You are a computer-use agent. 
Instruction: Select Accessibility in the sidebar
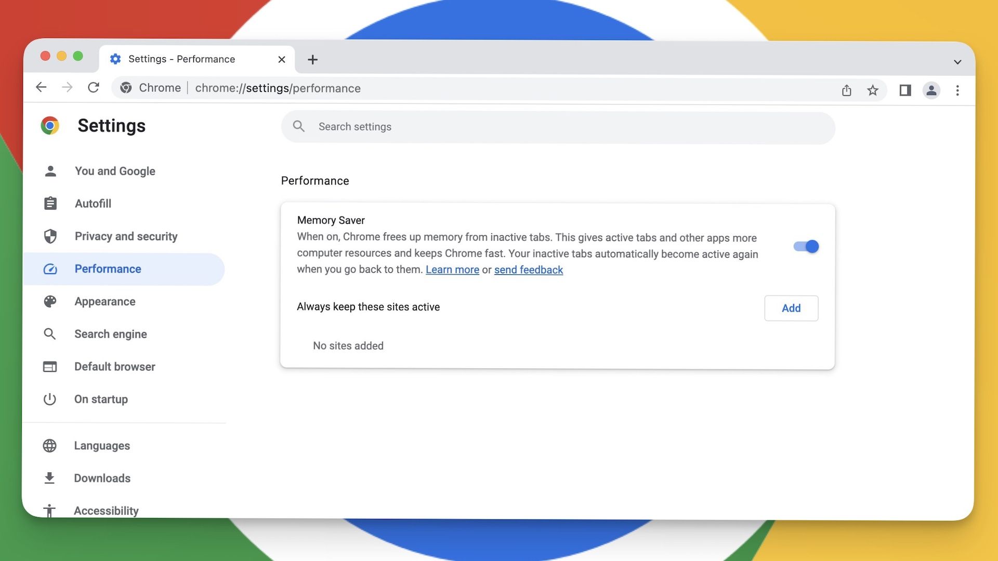(x=106, y=511)
